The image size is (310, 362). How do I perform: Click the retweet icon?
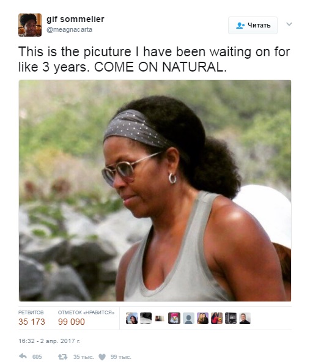pos(62,357)
